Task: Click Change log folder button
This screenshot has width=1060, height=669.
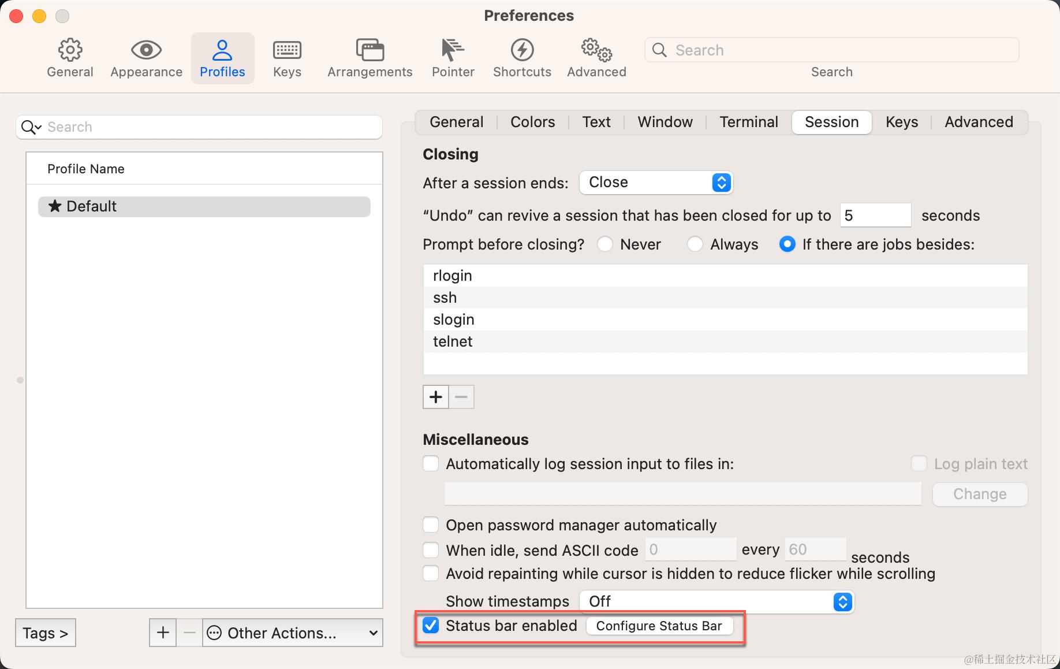Action: [x=980, y=494]
